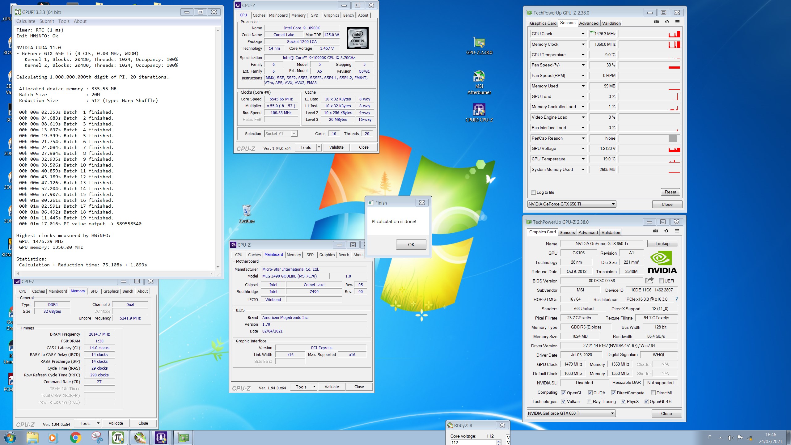Open the hamburger menu in GPU-Z Graphics Card window

pyautogui.click(x=677, y=231)
